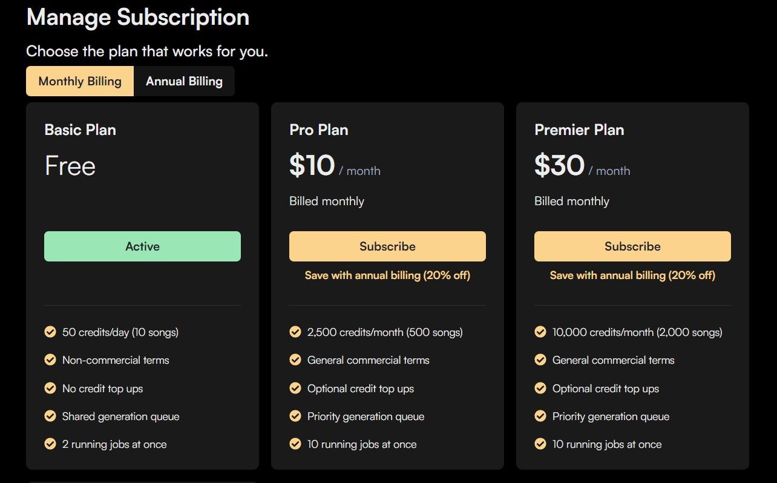The image size is (777, 483).
Task: Click checkmark beside Premier Plan's 10 running jobs
Action: tap(540, 444)
